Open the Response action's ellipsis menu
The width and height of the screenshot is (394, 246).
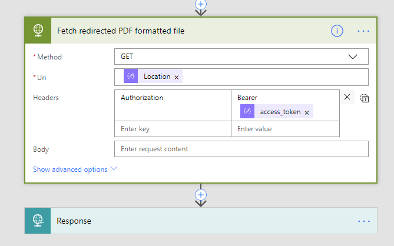pos(363,221)
